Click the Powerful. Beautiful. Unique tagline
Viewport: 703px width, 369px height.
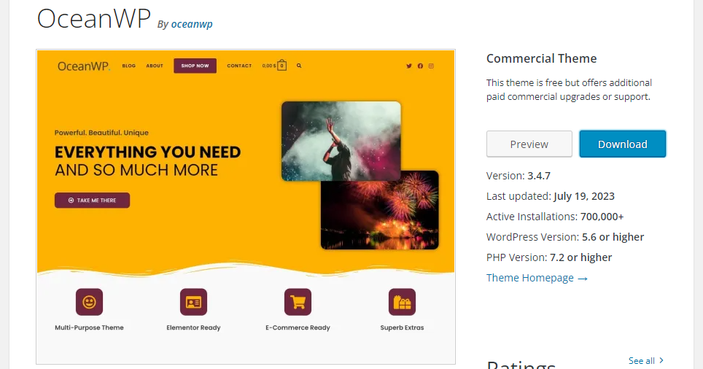click(x=101, y=133)
